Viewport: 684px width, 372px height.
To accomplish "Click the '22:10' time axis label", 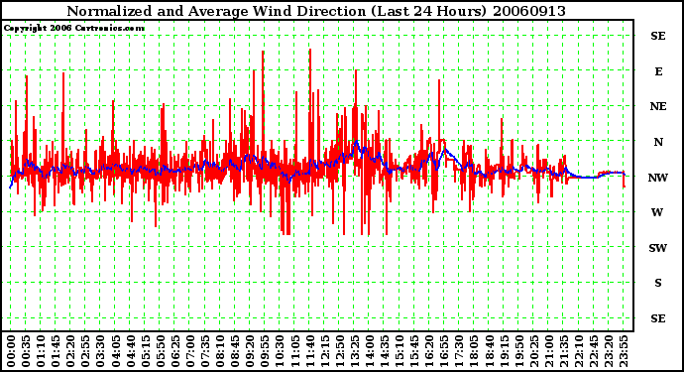I will coord(579,351).
